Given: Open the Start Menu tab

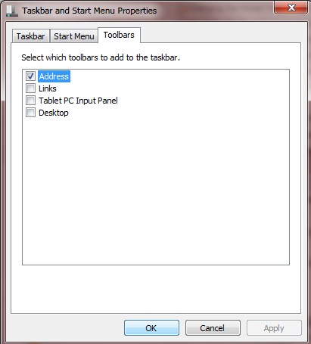Looking at the screenshot, I should coord(74,36).
